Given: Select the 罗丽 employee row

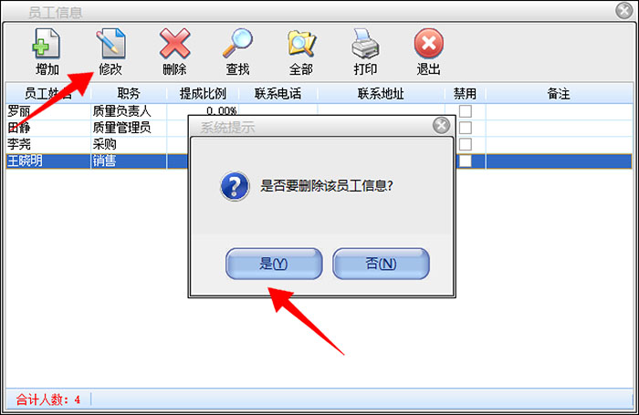Looking at the screenshot, I should tap(319, 111).
